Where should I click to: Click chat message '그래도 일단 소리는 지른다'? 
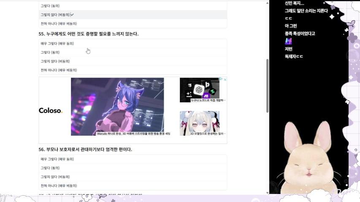click(306, 11)
